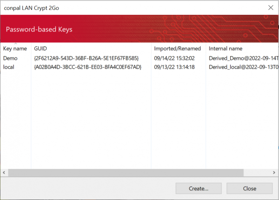This screenshot has width=279, height=200.
Task: Sort by the Internal name column header
Action: pos(242,48)
